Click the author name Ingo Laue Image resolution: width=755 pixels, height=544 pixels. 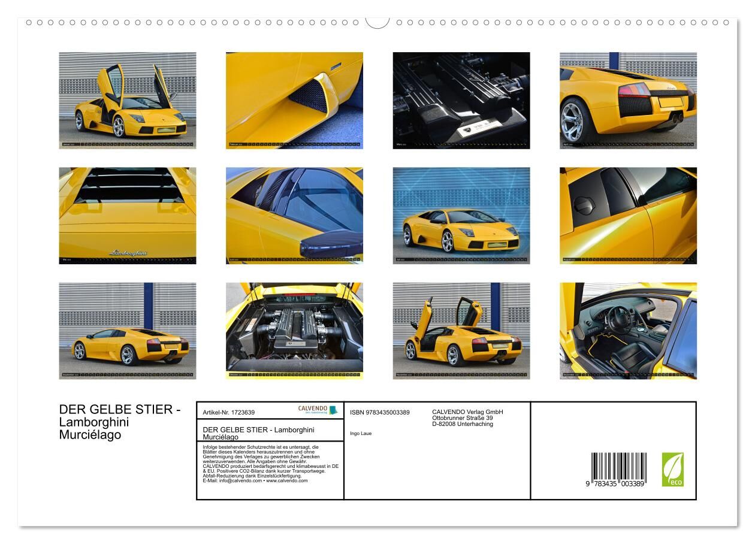point(360,432)
